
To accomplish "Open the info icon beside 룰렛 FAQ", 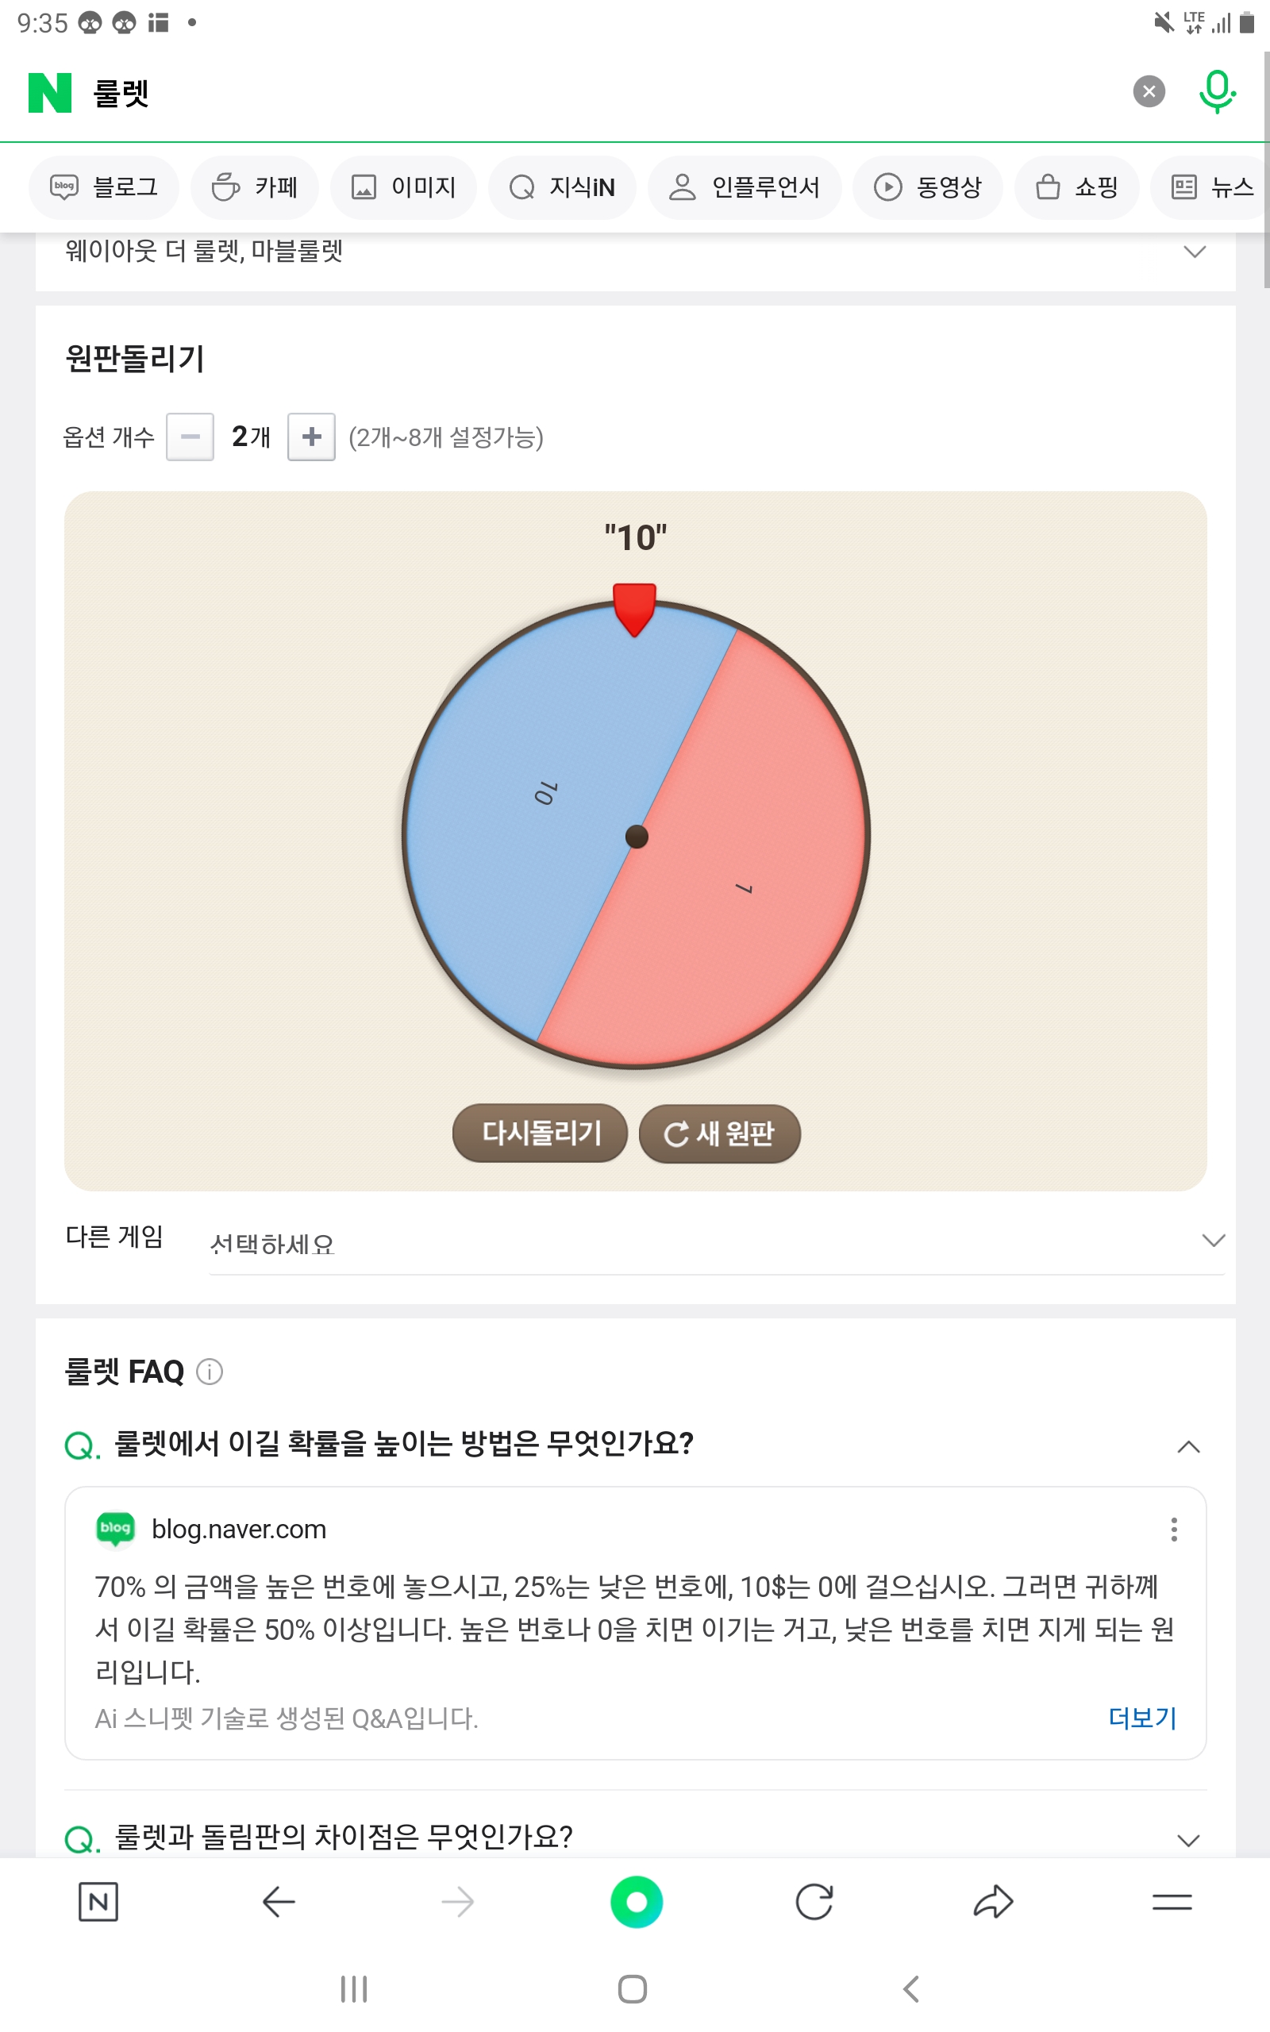I will click(209, 1372).
